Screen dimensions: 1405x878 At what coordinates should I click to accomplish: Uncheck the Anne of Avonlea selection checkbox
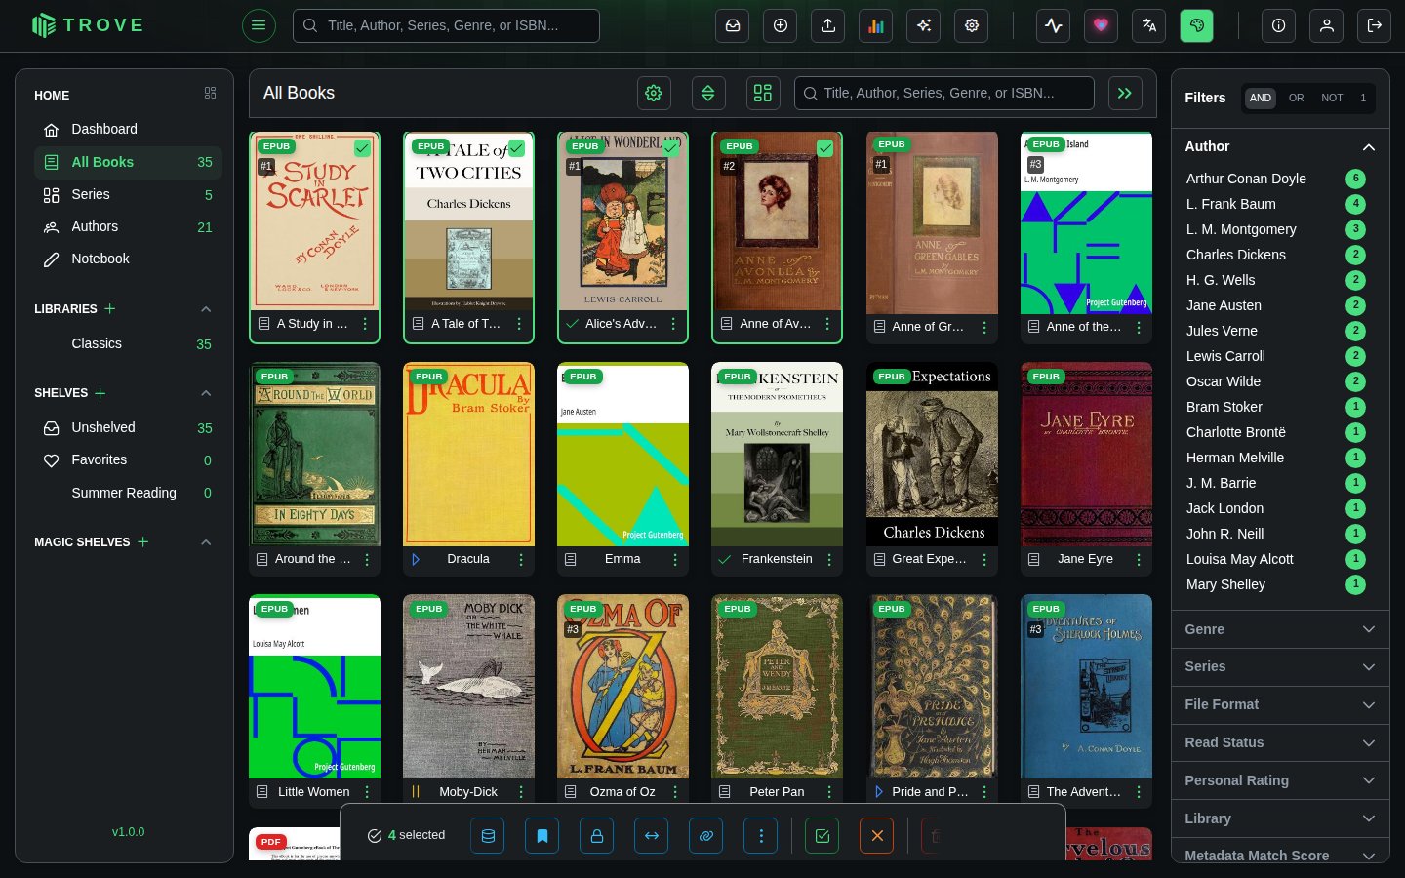click(824, 148)
